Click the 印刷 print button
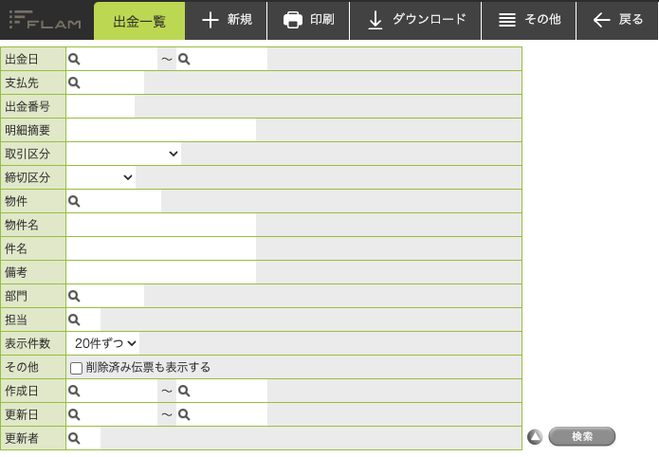The image size is (659, 457). pyautogui.click(x=308, y=20)
